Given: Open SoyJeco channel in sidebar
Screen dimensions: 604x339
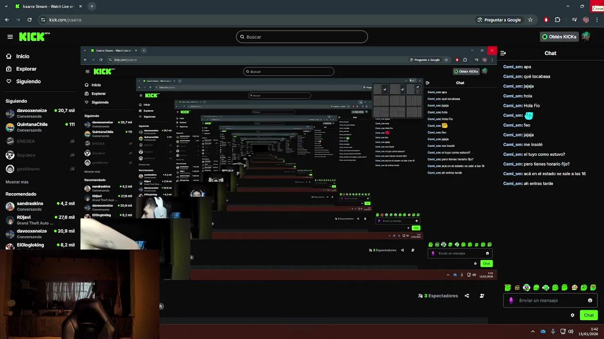Looking at the screenshot, I should click(x=40, y=155).
